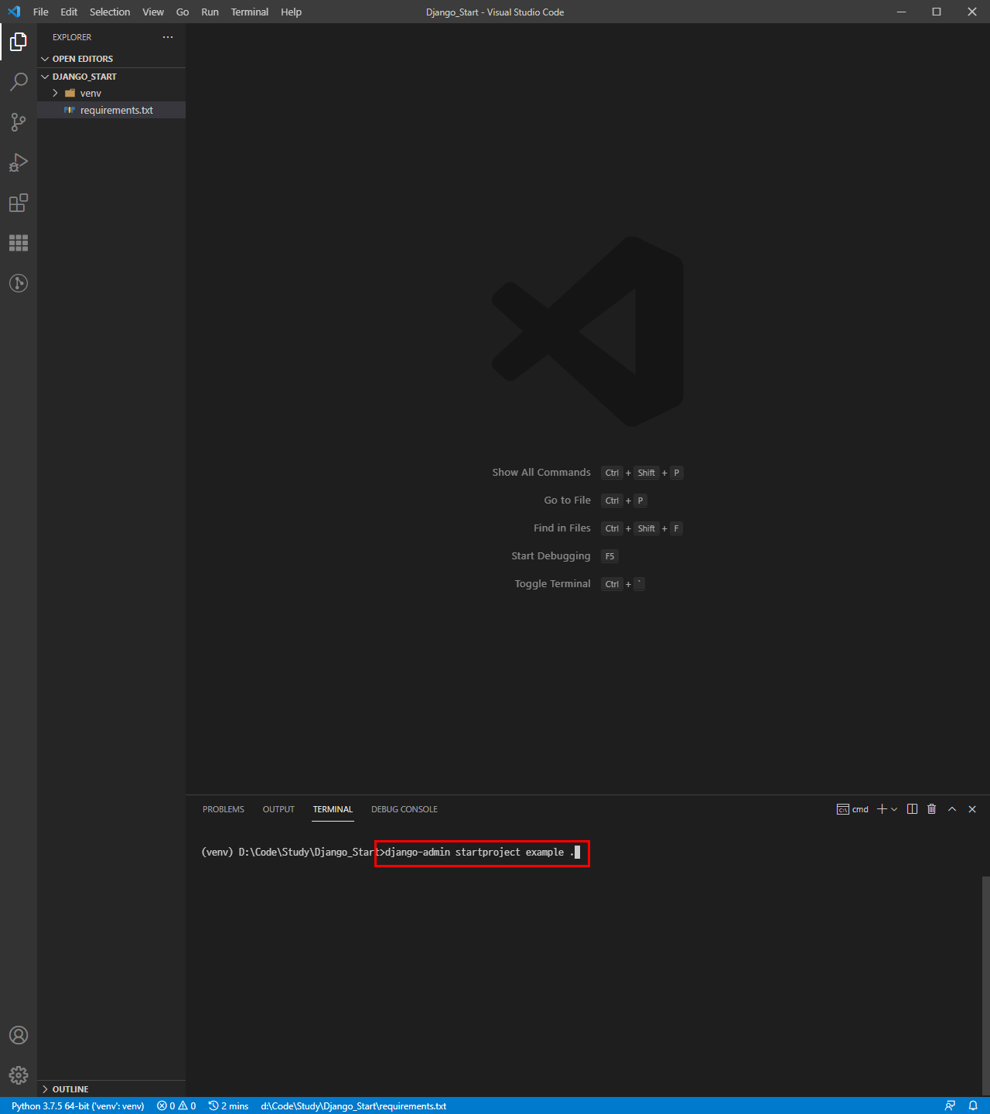
Task: Open the grid-shaped activity bar icon
Action: click(x=19, y=243)
